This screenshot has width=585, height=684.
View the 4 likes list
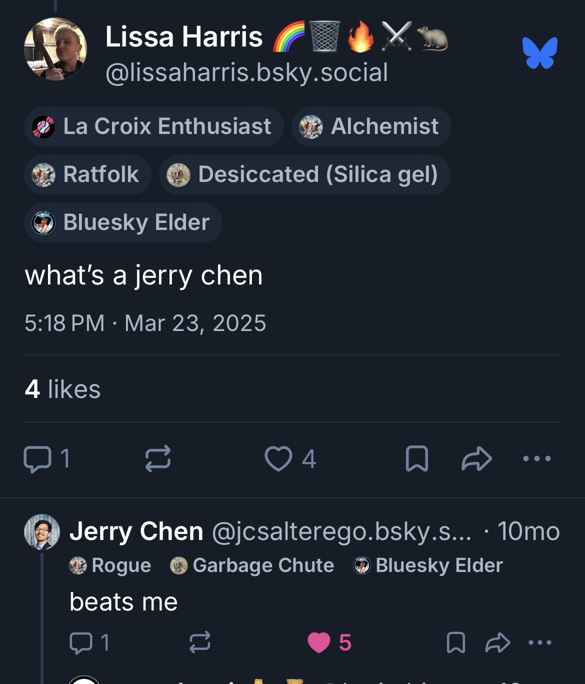pos(62,389)
